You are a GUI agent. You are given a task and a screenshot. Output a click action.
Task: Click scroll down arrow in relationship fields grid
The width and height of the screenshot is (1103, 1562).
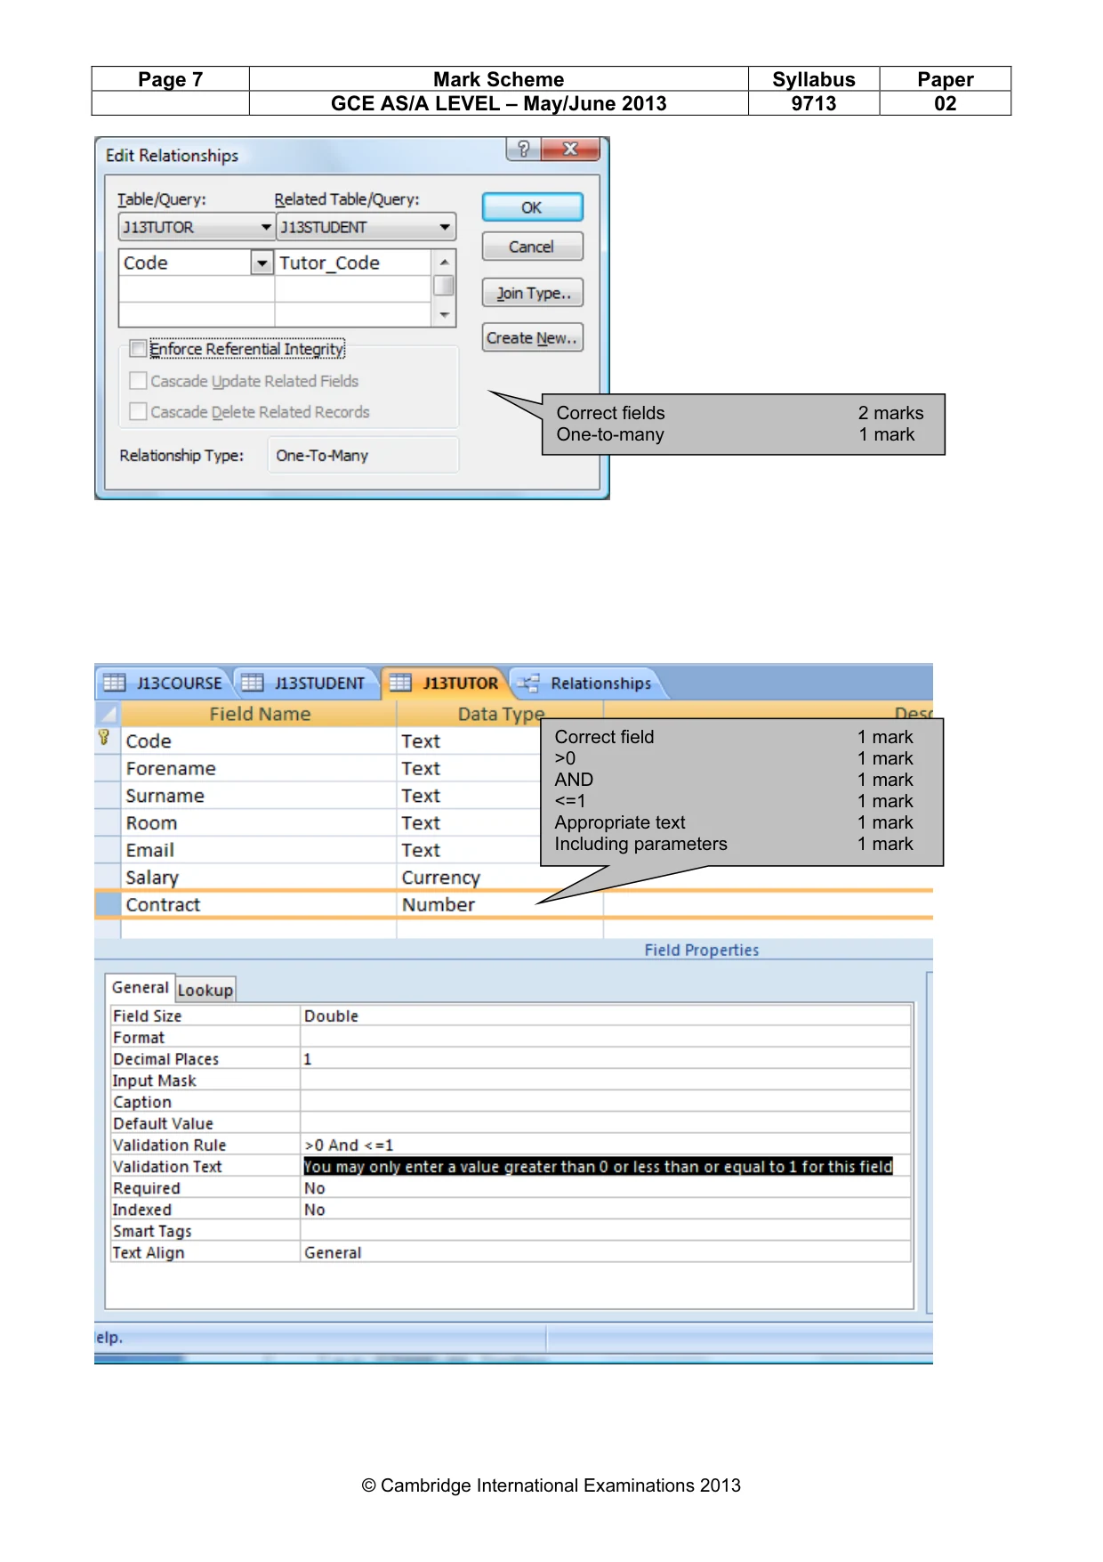pos(444,315)
